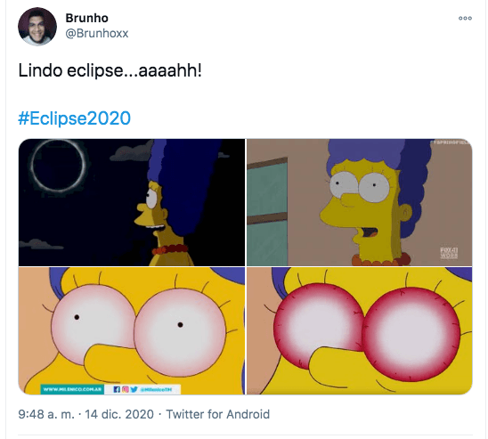Screen dimensions: 488x439
Task: Click Brunho's round profile avatar
Action: pyautogui.click(x=37, y=27)
